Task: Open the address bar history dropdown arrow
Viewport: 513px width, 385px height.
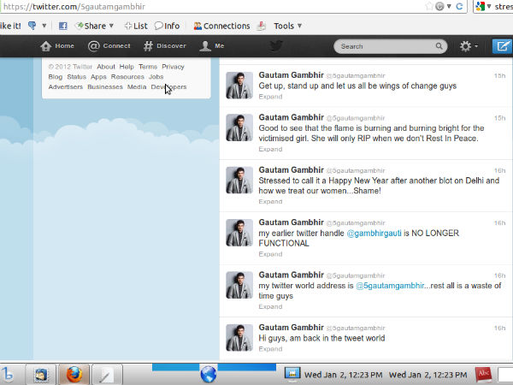Action: click(x=449, y=6)
